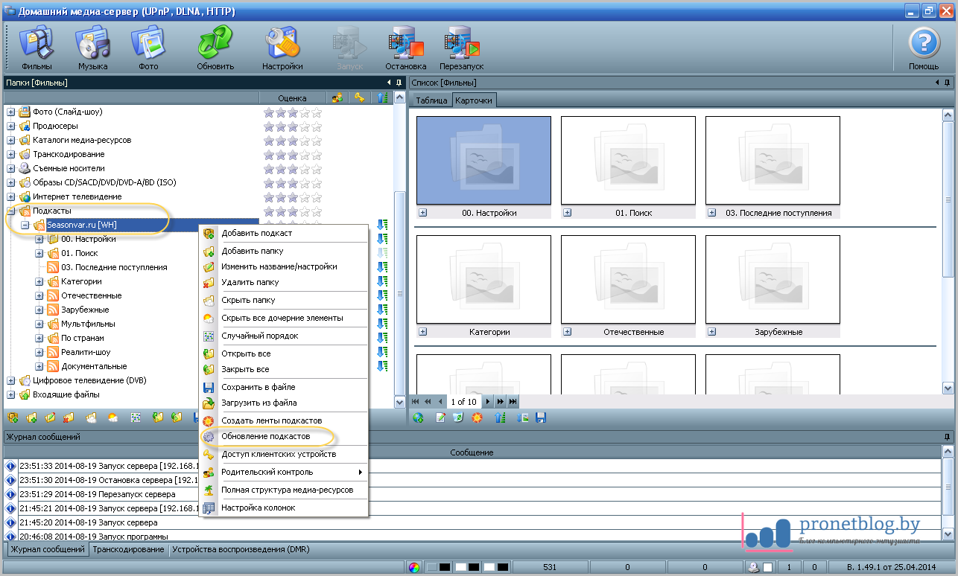958x576 pixels.
Task: Collapse the Подкасты tree folder
Action: click(11, 211)
